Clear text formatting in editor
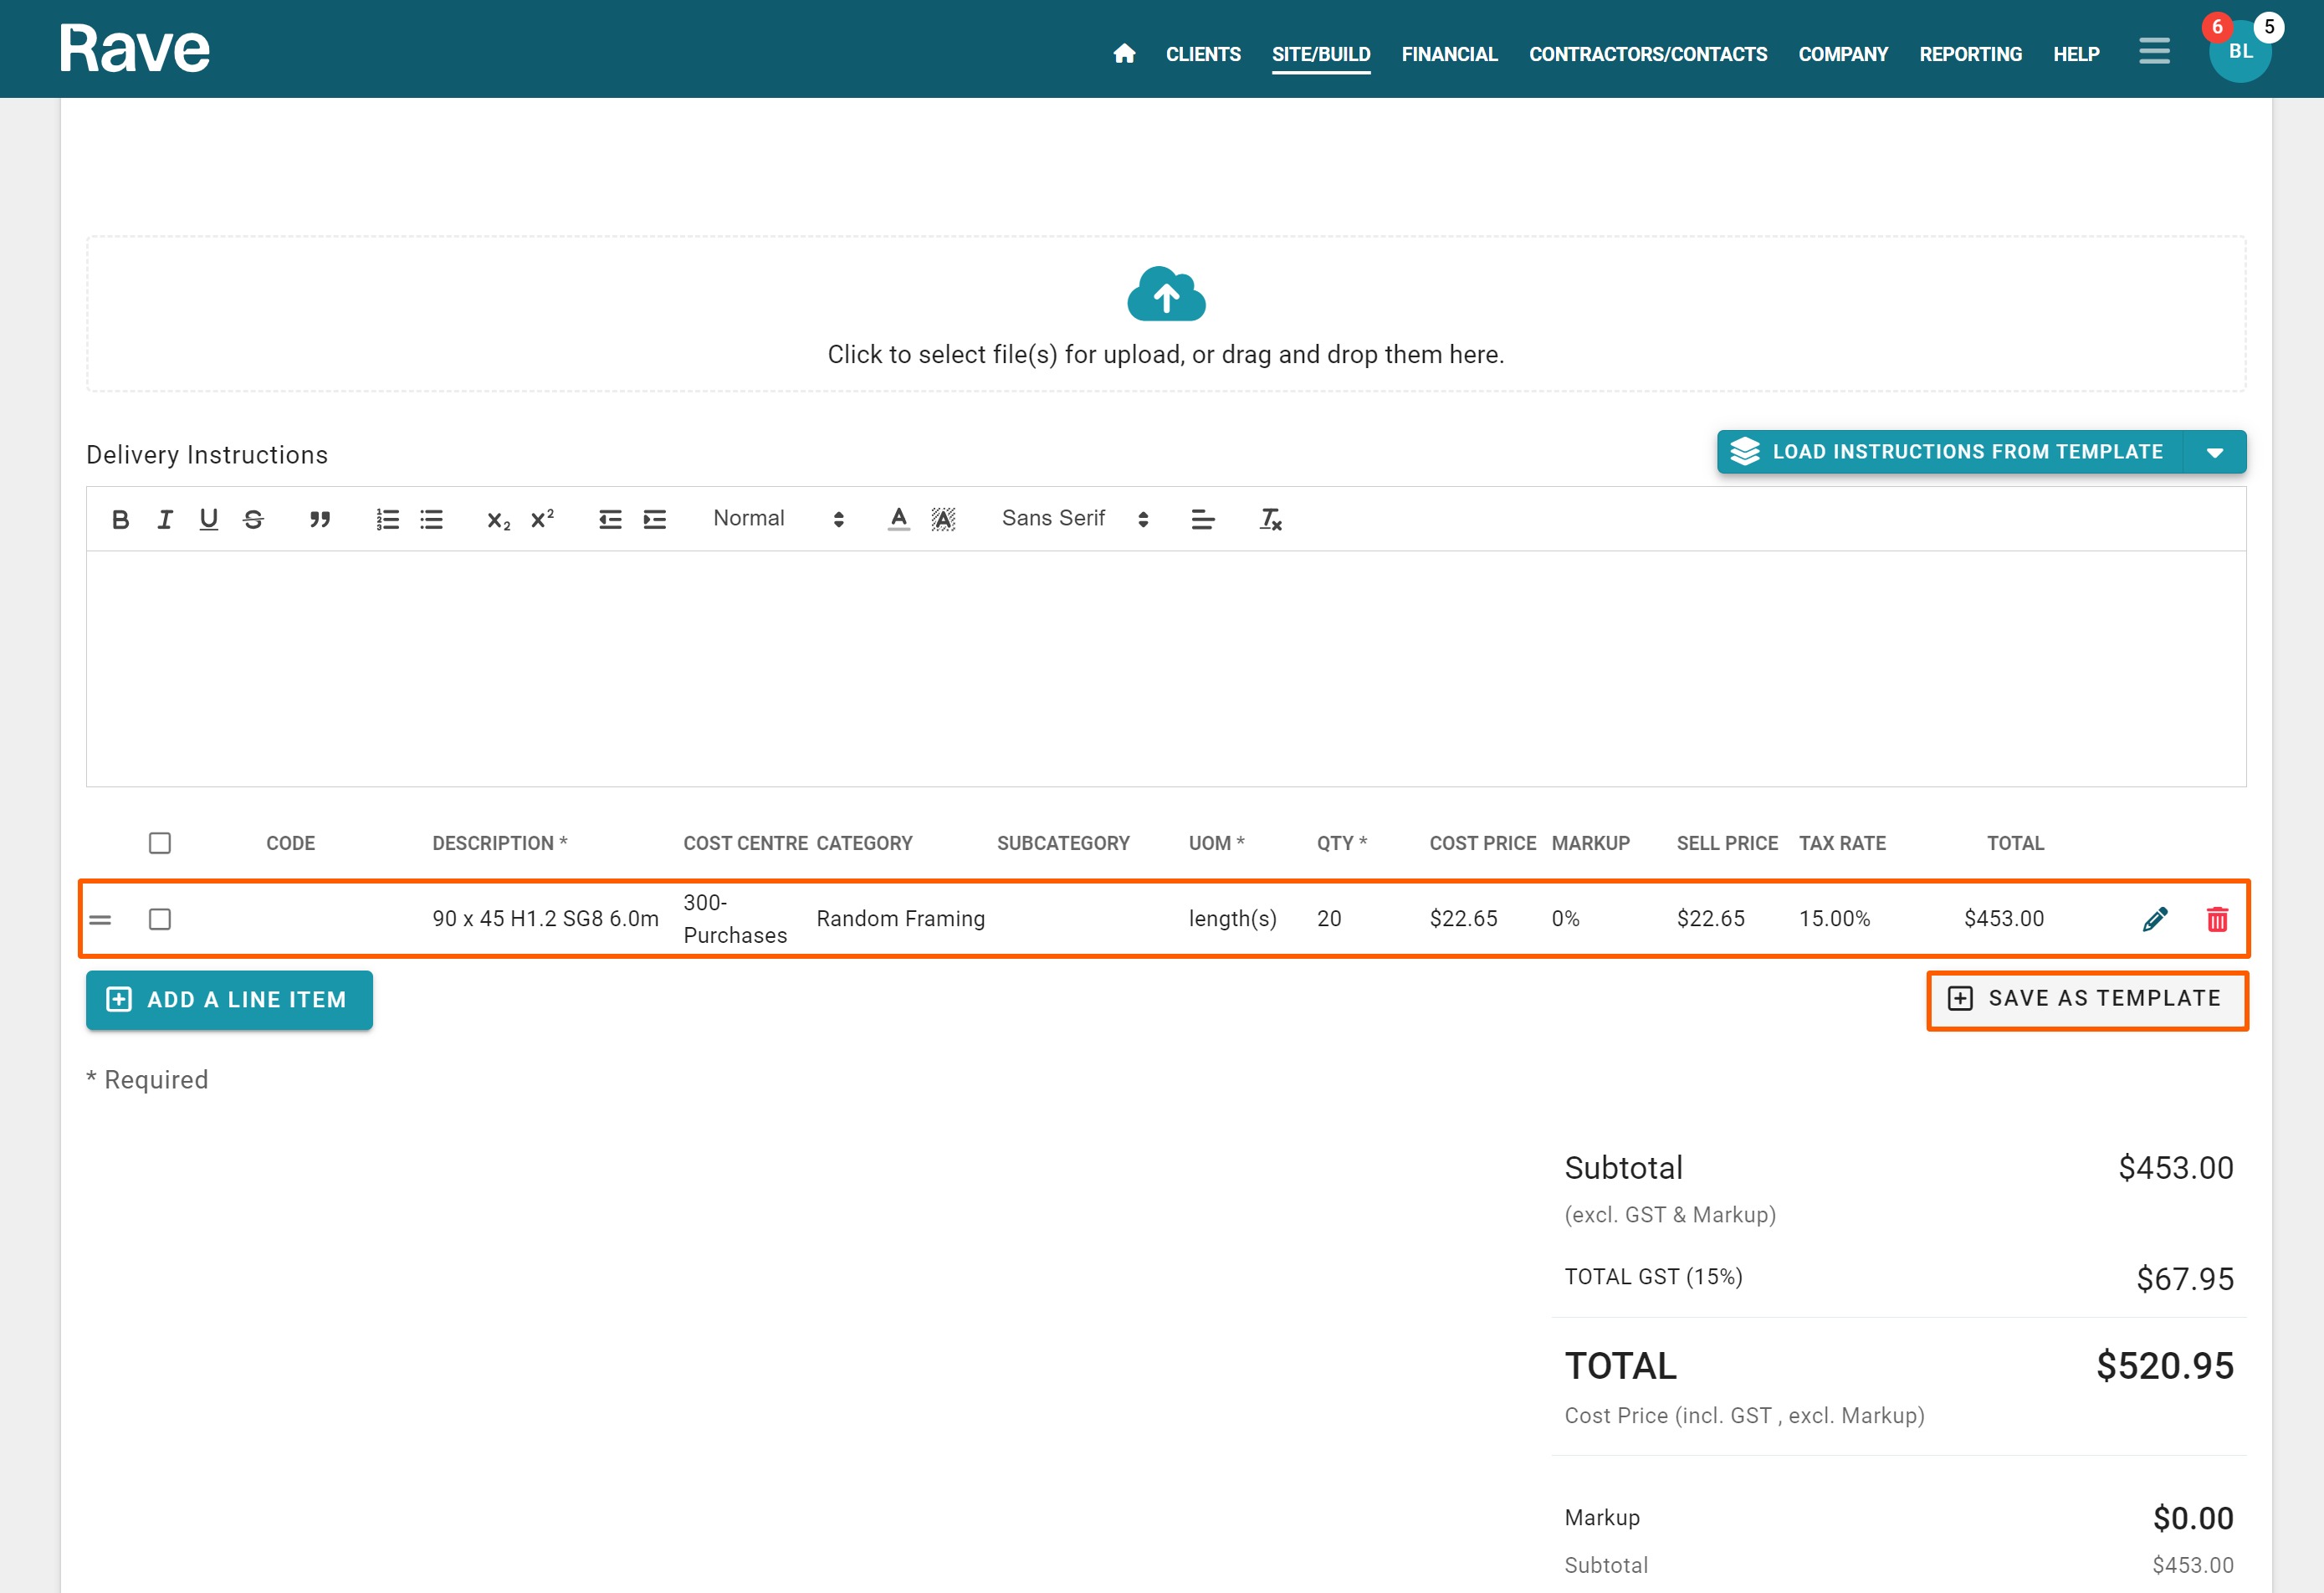Image resolution: width=2324 pixels, height=1593 pixels. click(1270, 519)
